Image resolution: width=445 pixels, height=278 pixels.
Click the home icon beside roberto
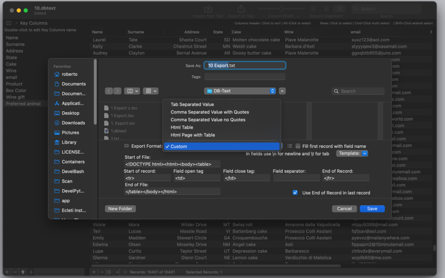(57, 74)
